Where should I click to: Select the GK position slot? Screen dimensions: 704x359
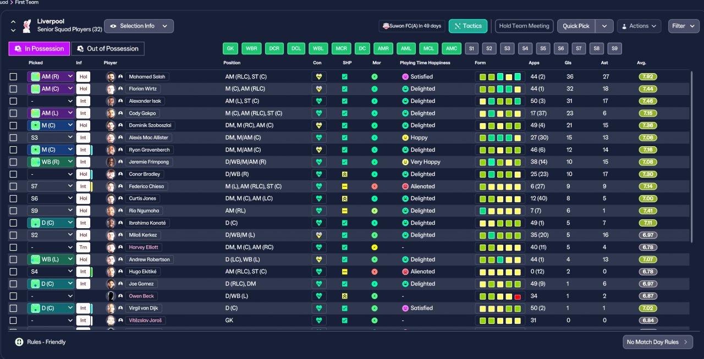230,48
